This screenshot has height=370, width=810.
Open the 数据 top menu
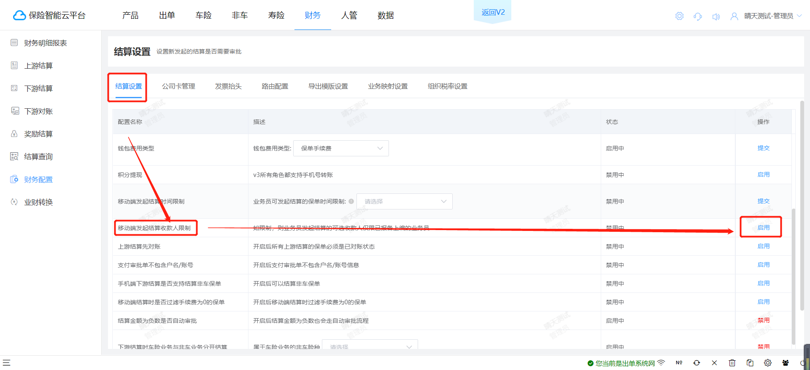pyautogui.click(x=386, y=15)
